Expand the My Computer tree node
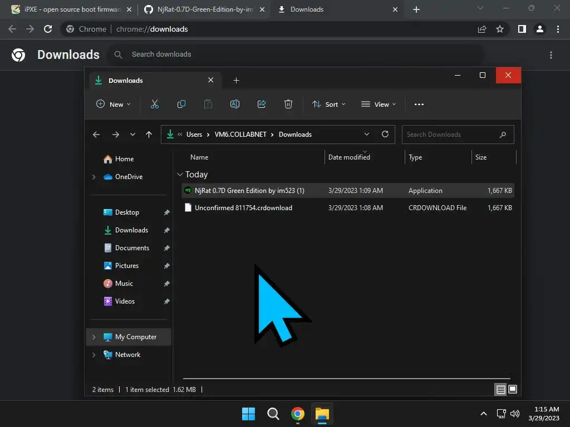The width and height of the screenshot is (570, 427). point(94,337)
